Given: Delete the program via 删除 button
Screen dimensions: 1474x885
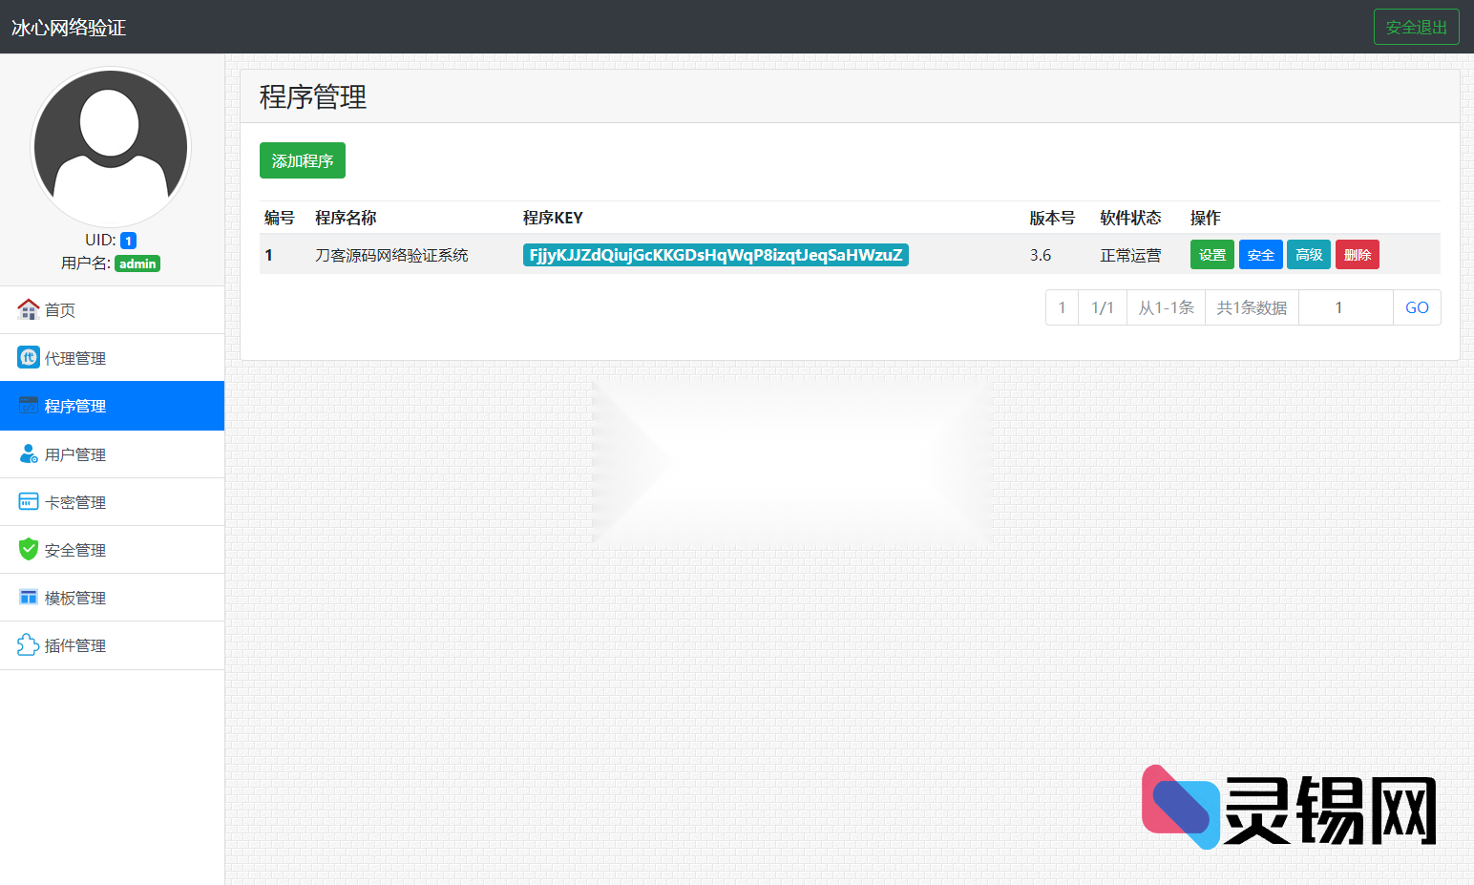Looking at the screenshot, I should point(1357,254).
